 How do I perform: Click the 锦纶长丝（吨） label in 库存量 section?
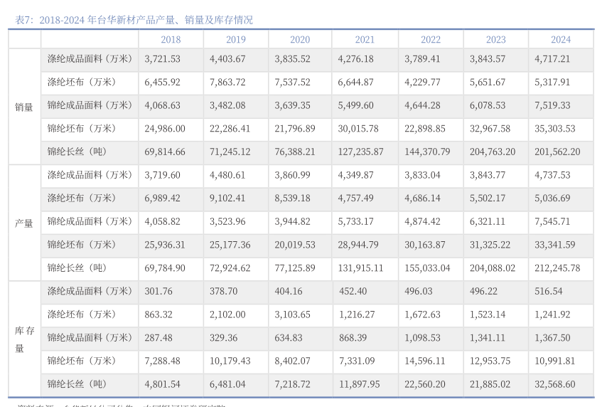pos(77,384)
